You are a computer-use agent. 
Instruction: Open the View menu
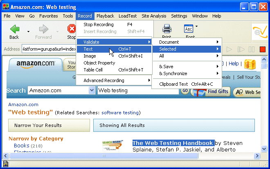pyautogui.click(x=20, y=16)
